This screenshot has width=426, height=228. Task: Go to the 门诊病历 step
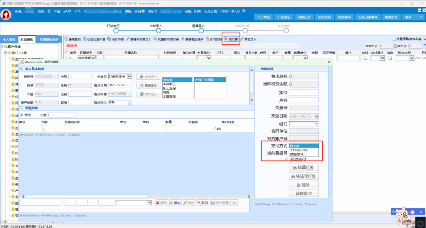click(x=116, y=31)
